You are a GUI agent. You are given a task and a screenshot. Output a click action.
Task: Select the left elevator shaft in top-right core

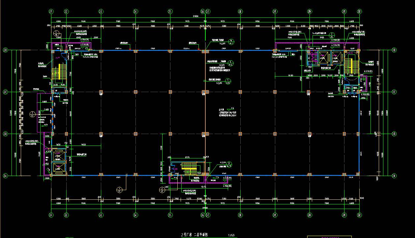point(323,57)
